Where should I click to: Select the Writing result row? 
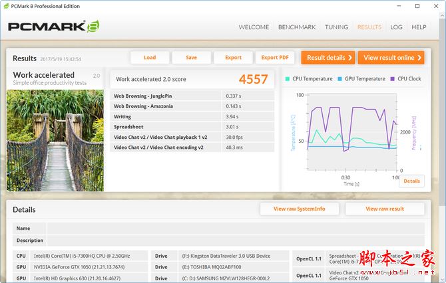click(192, 117)
